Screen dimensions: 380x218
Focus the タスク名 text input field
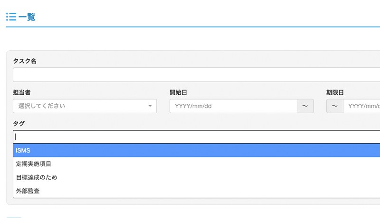tap(196, 75)
